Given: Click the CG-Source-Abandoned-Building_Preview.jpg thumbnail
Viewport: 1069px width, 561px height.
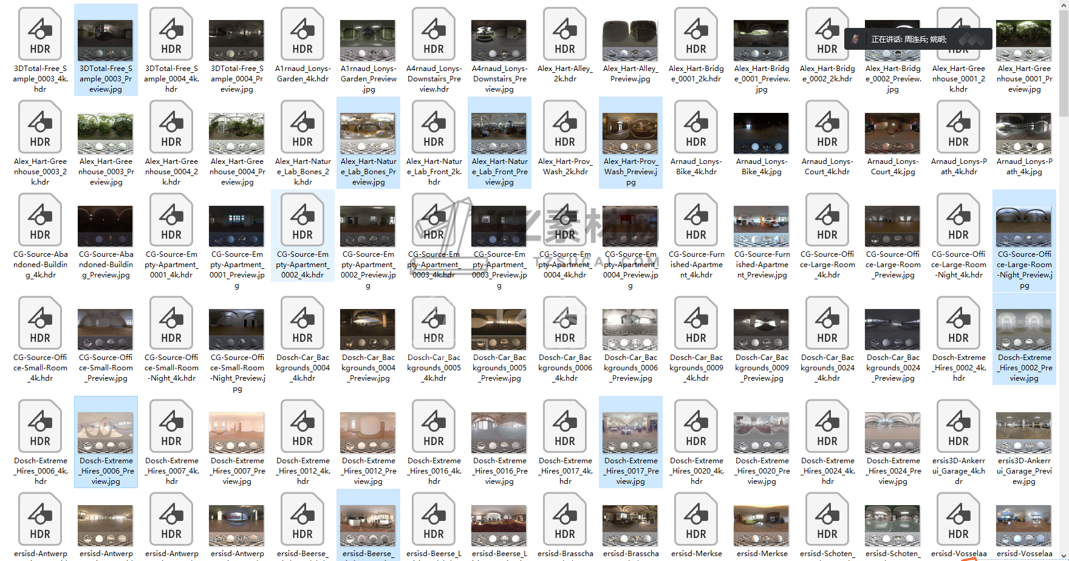Looking at the screenshot, I should pyautogui.click(x=106, y=226).
